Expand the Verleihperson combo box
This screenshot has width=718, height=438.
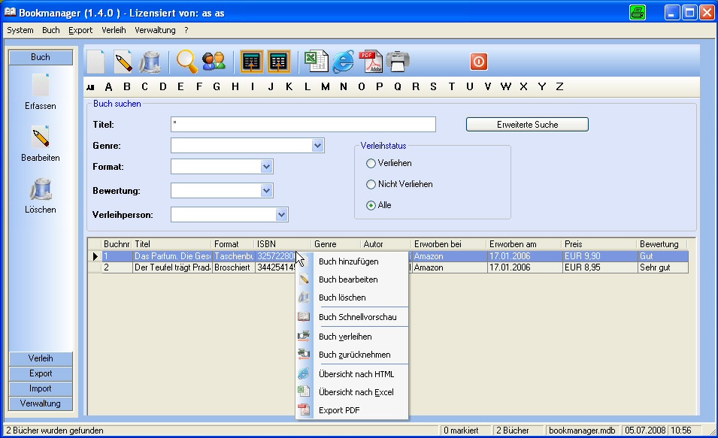[281, 215]
